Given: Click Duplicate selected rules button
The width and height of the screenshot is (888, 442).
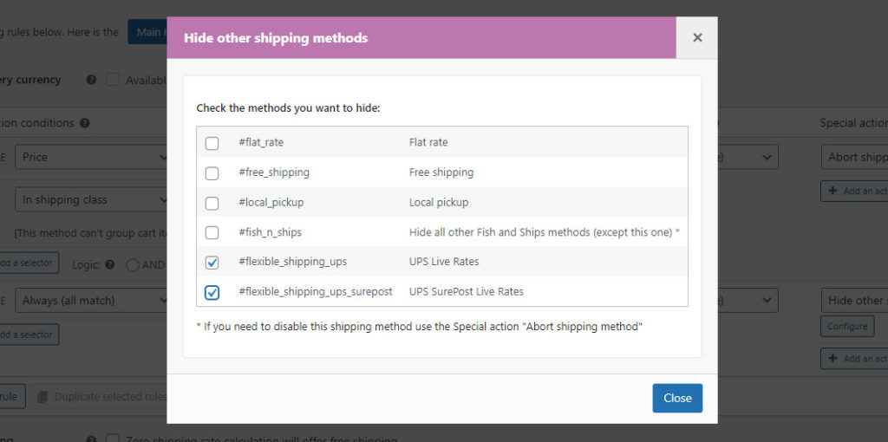Looking at the screenshot, I should click(99, 397).
